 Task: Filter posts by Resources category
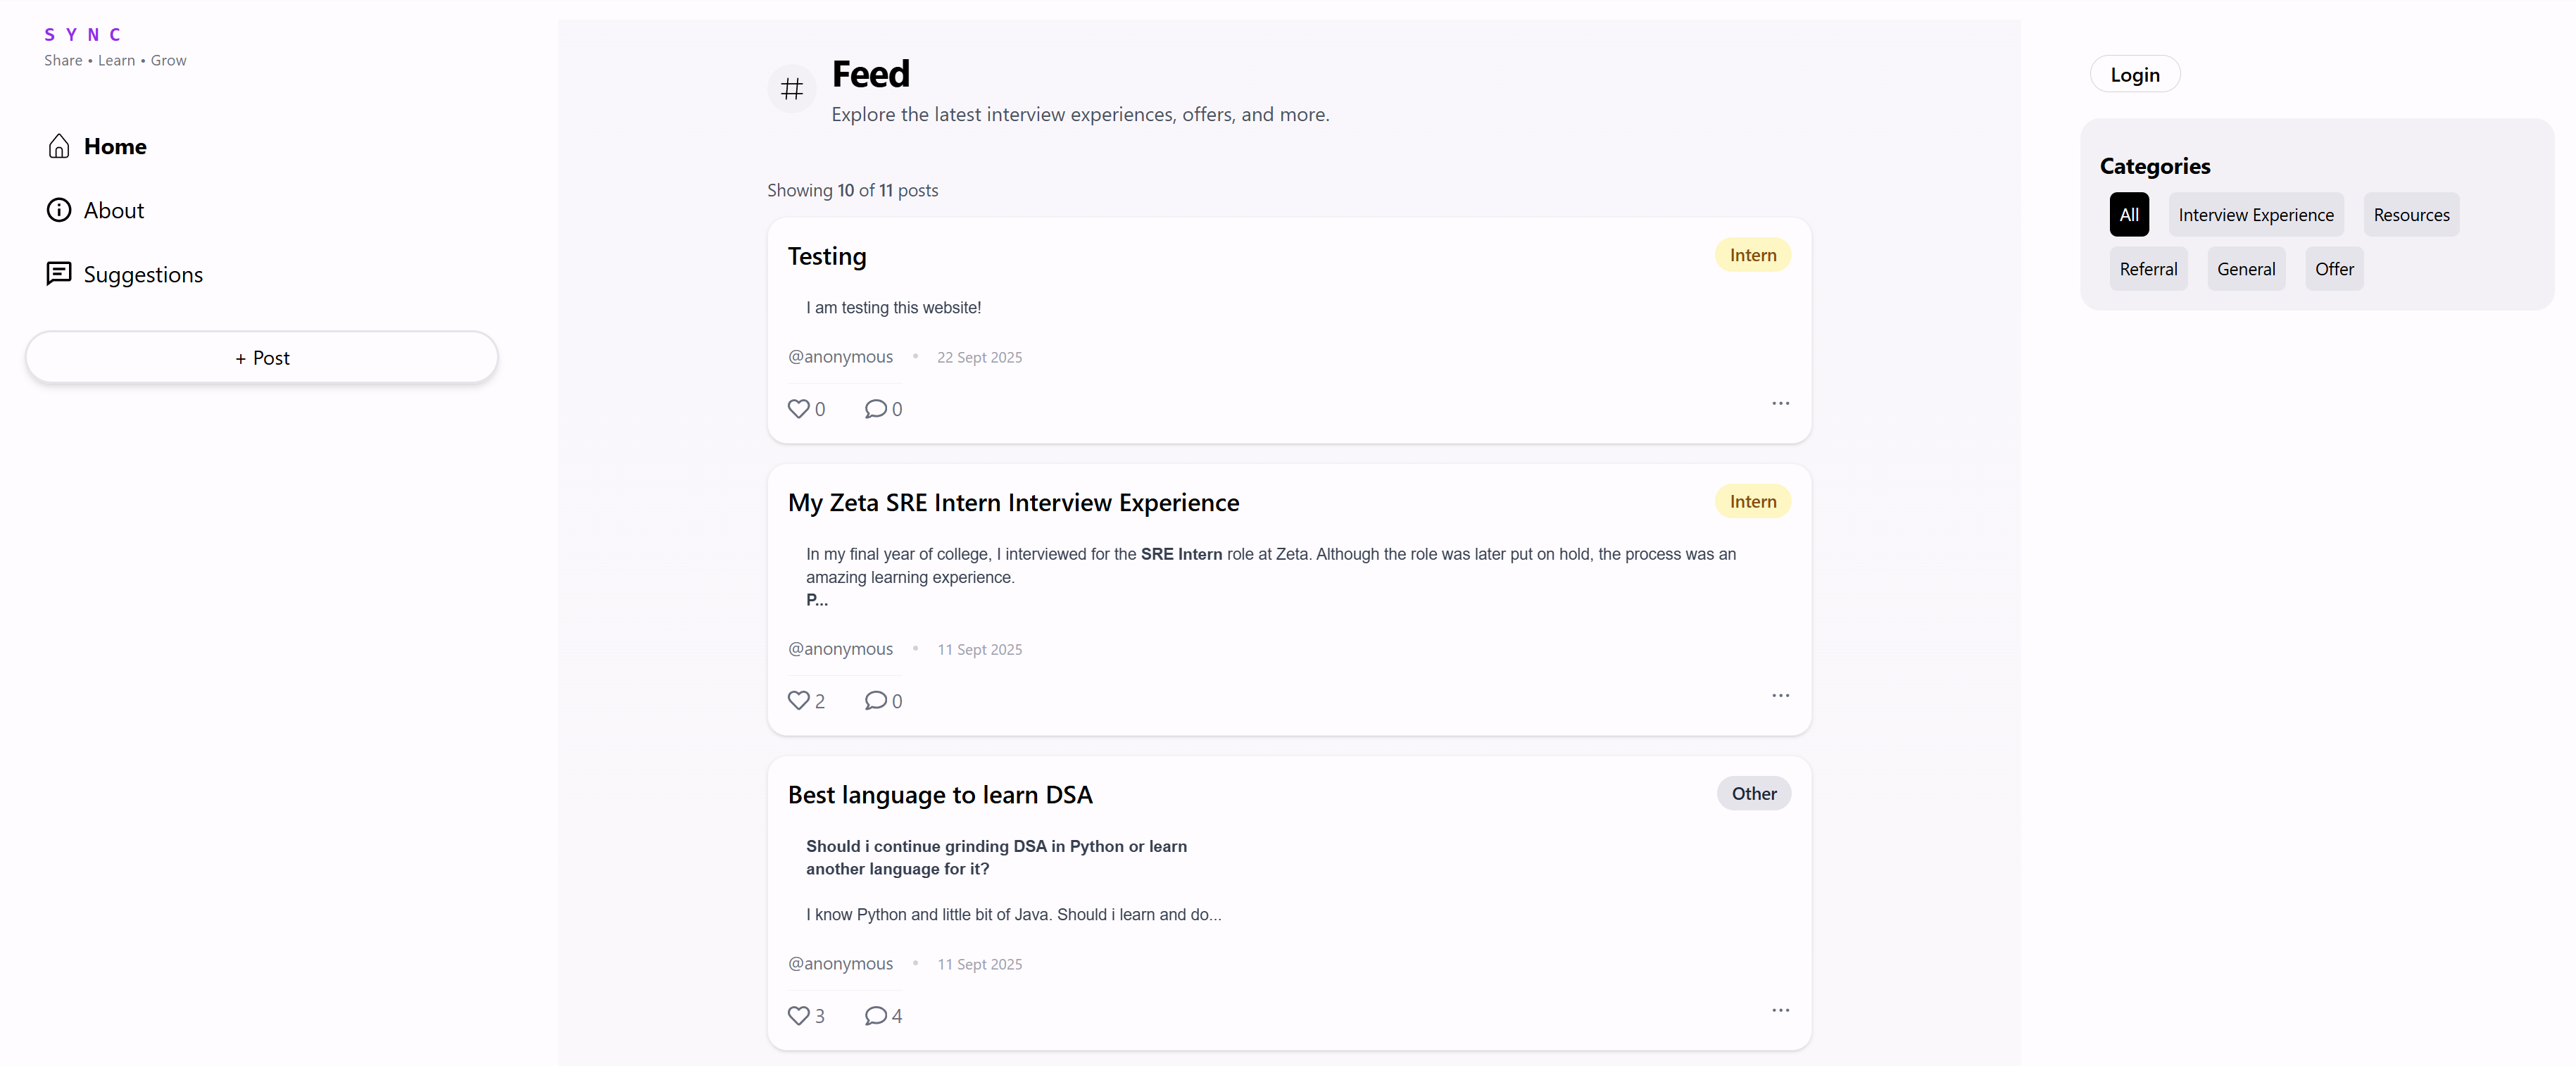click(2410, 215)
